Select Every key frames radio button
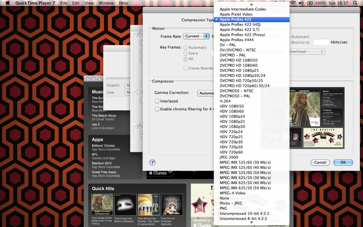Viewport: 363px width, 227px height. [185, 53]
